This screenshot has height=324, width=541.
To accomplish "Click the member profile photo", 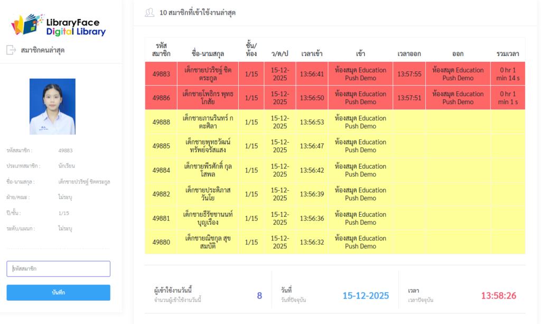I will [x=52, y=106].
